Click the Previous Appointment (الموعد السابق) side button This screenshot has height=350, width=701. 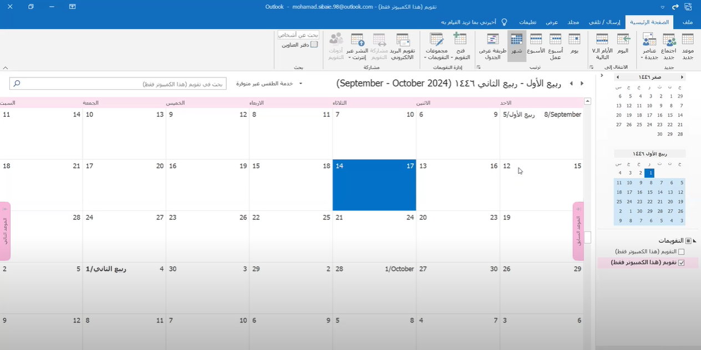[578, 231]
